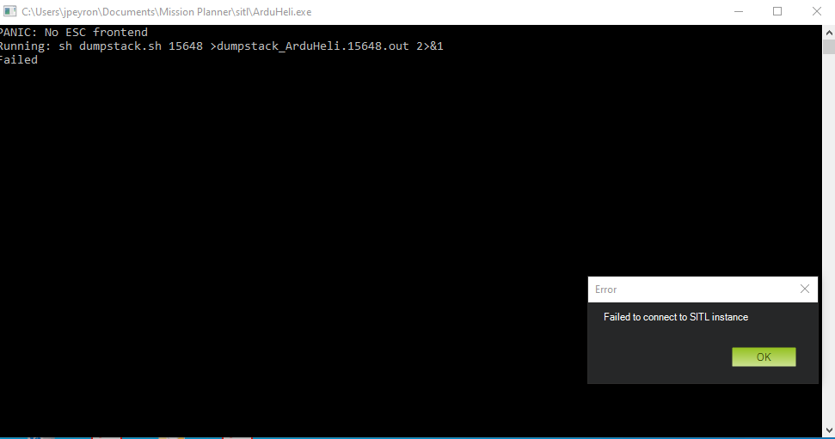
Task: Click the console scrollbar up arrow
Action: click(829, 33)
